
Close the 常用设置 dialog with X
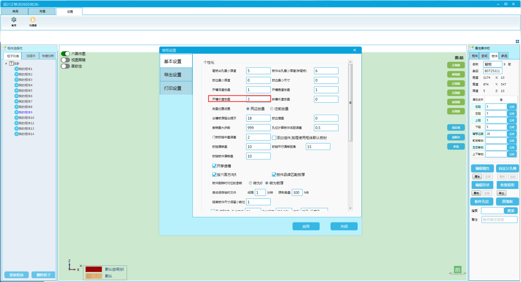pos(355,50)
